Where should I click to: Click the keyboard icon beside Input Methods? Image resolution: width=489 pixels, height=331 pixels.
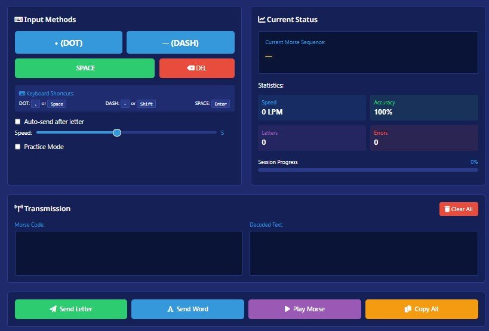click(19, 20)
